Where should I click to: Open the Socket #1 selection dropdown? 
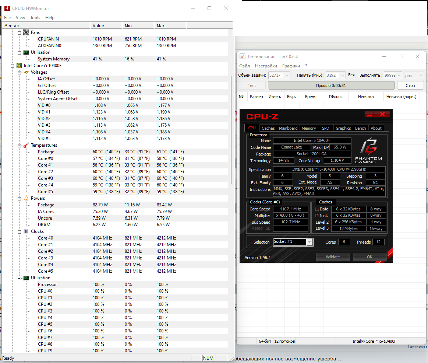tap(309, 242)
